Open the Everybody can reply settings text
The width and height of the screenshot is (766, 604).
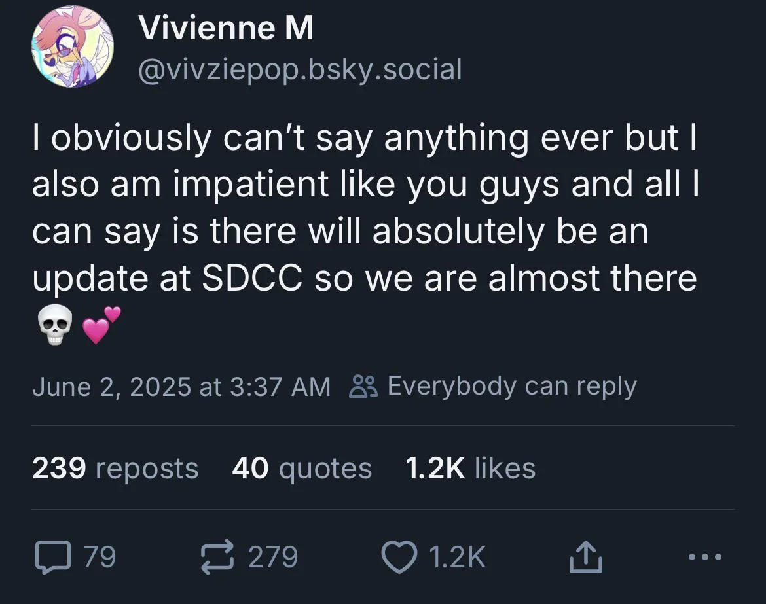pos(511,386)
